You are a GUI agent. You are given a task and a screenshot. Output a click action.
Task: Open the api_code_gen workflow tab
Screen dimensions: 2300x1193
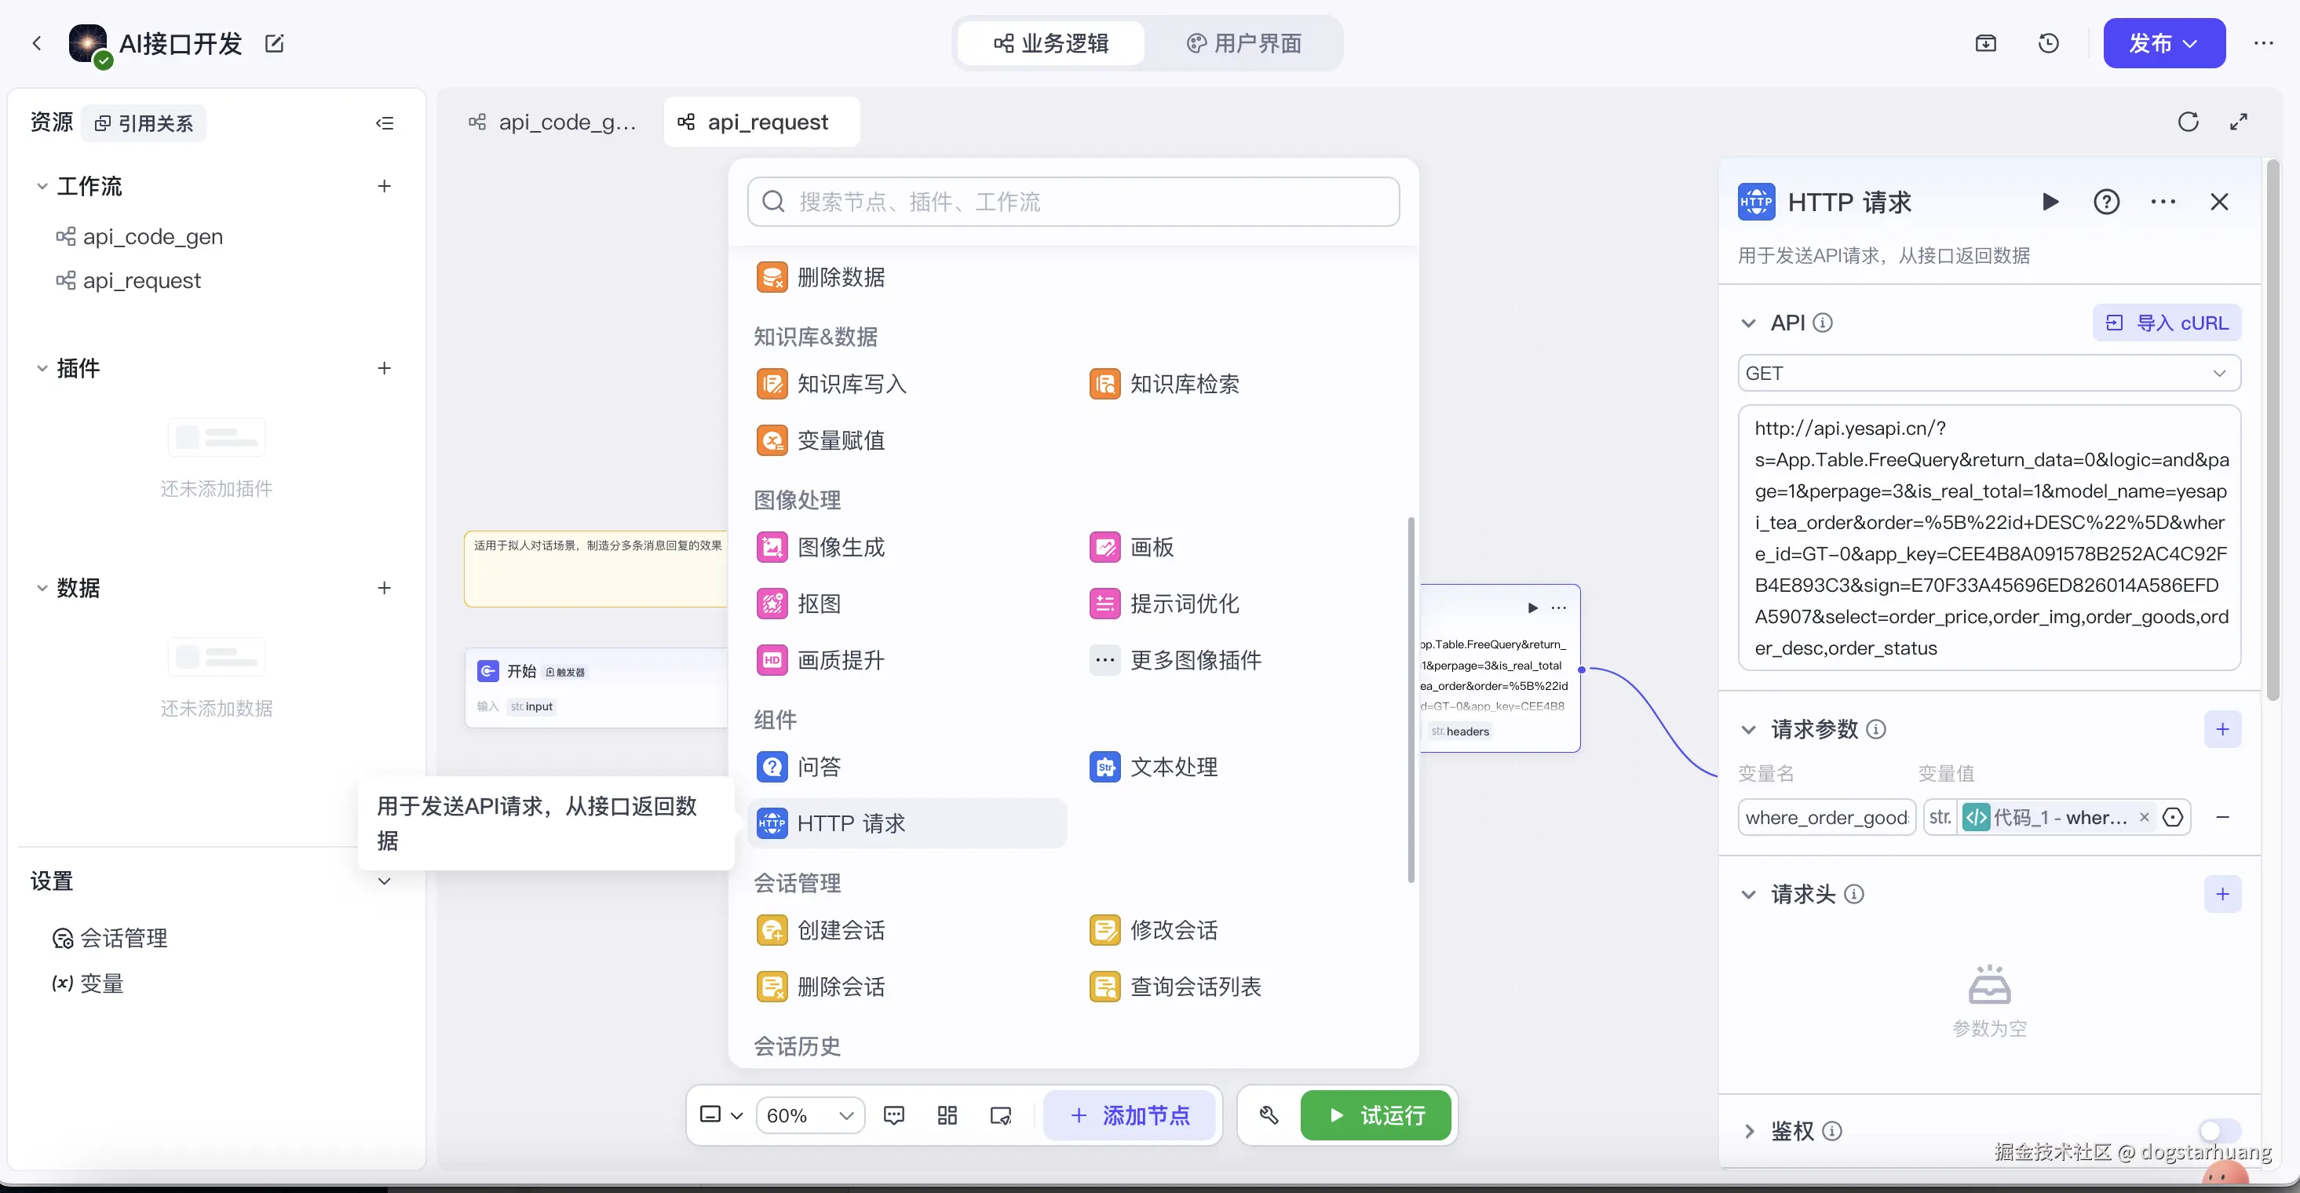(x=553, y=122)
